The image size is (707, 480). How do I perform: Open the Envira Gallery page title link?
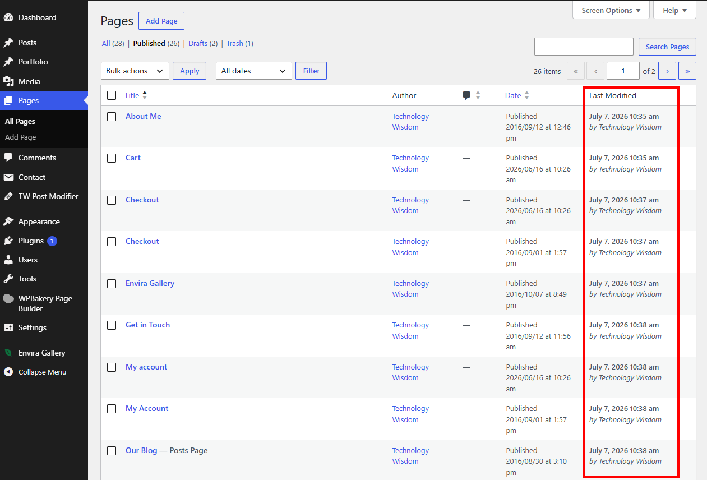150,283
